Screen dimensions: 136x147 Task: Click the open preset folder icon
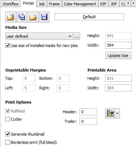coord(33,17)
